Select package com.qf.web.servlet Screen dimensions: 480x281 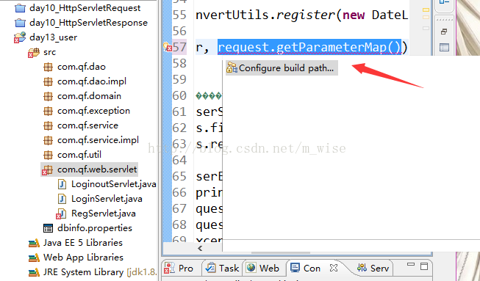click(97, 169)
